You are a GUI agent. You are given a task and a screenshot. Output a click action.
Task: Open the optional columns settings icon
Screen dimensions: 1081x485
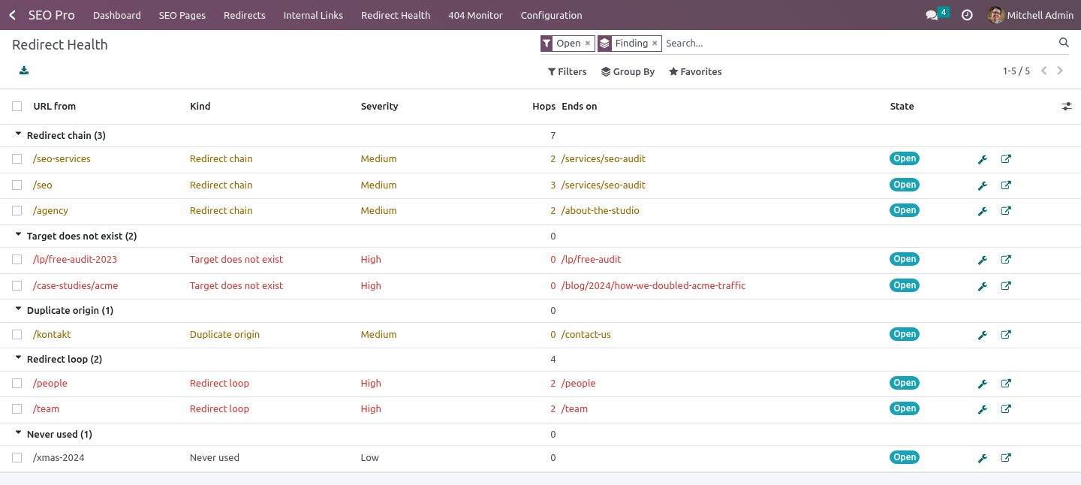pos(1067,107)
